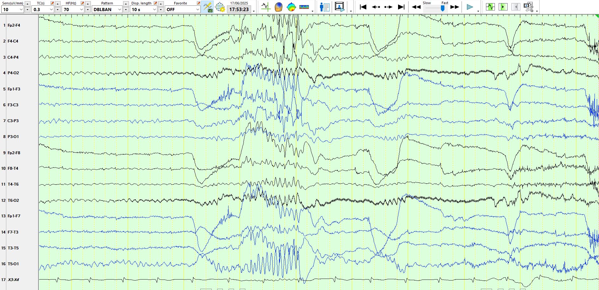
Task: Expand the overflow arrow after the video icon
Action: [351, 11]
